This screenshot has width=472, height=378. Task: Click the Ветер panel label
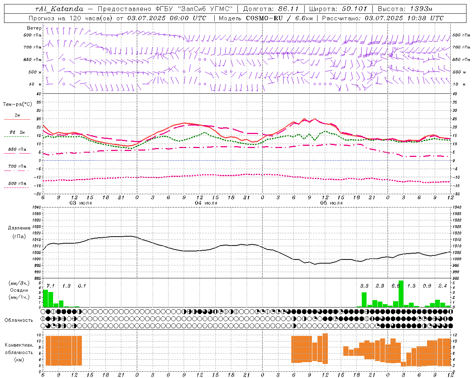pos(34,28)
